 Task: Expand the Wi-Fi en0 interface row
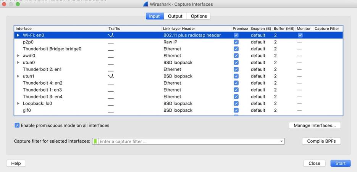(x=18, y=35)
